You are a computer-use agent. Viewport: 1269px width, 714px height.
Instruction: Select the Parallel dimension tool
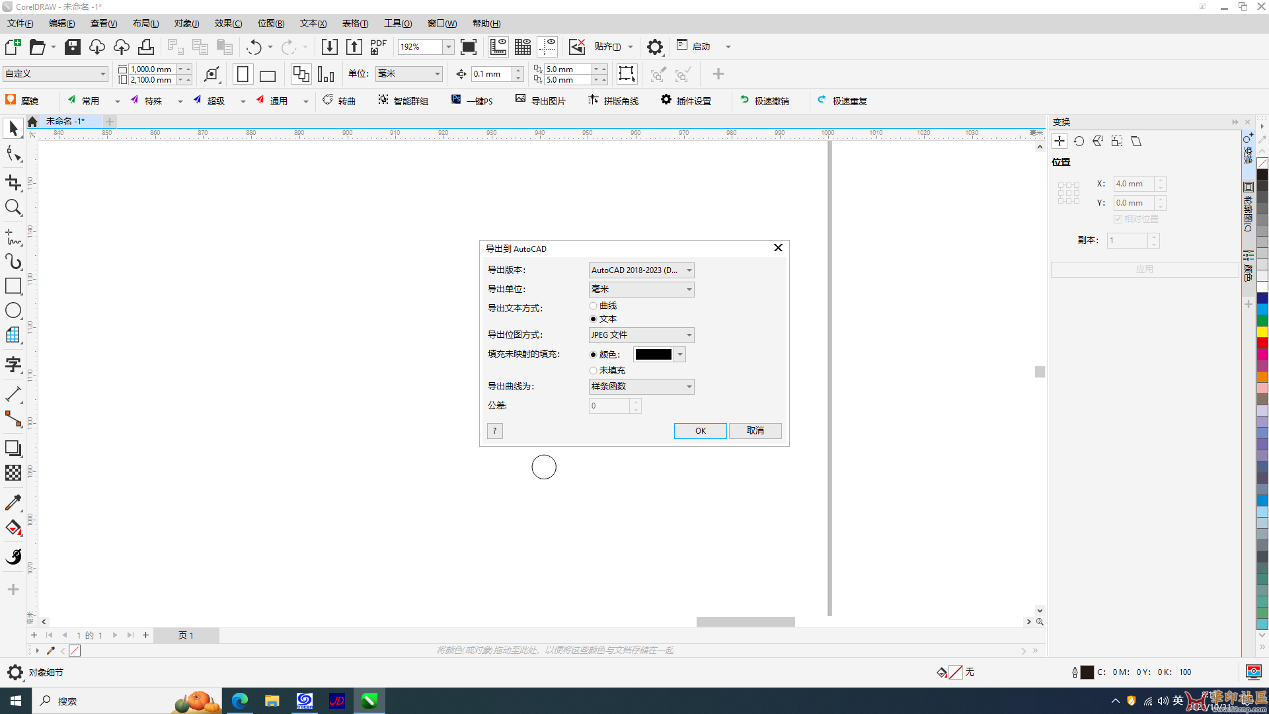[x=13, y=394]
